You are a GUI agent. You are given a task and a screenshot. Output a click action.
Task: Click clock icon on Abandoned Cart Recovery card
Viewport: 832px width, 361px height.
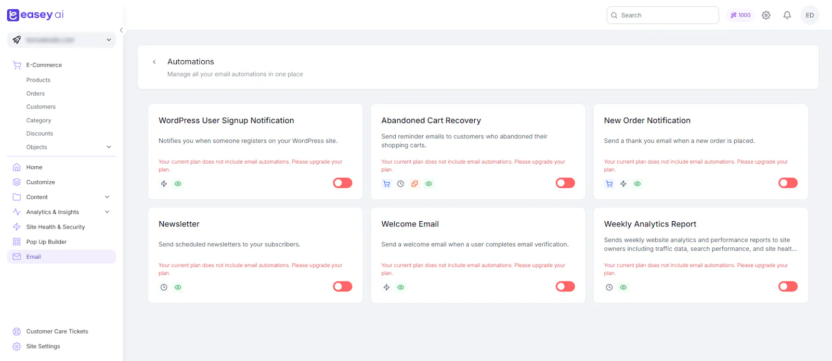pyautogui.click(x=400, y=184)
